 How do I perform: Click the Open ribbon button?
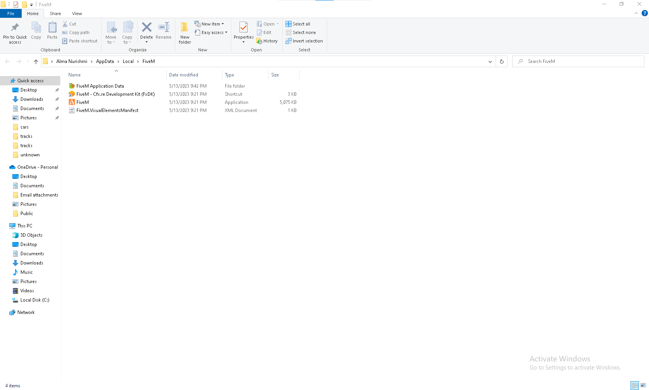click(267, 24)
